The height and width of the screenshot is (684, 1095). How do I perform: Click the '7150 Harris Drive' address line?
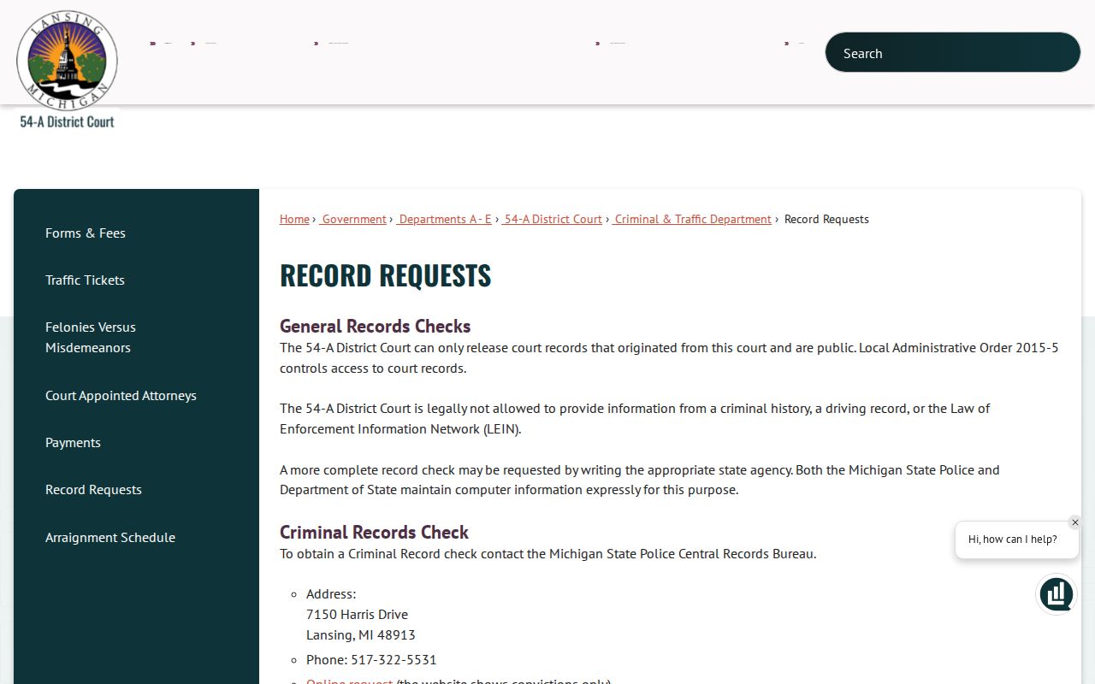click(357, 614)
